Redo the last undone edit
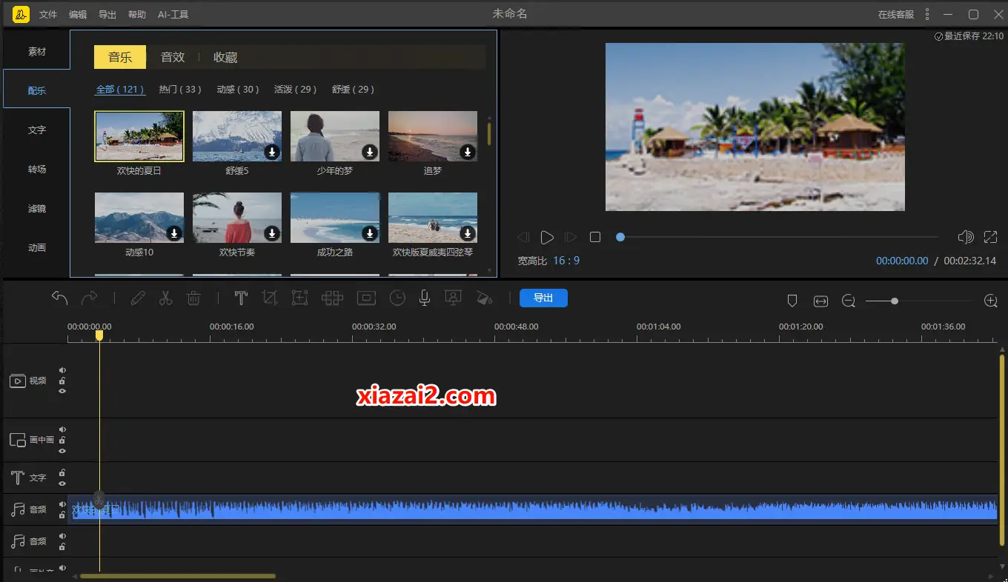The width and height of the screenshot is (1008, 582). (x=89, y=298)
